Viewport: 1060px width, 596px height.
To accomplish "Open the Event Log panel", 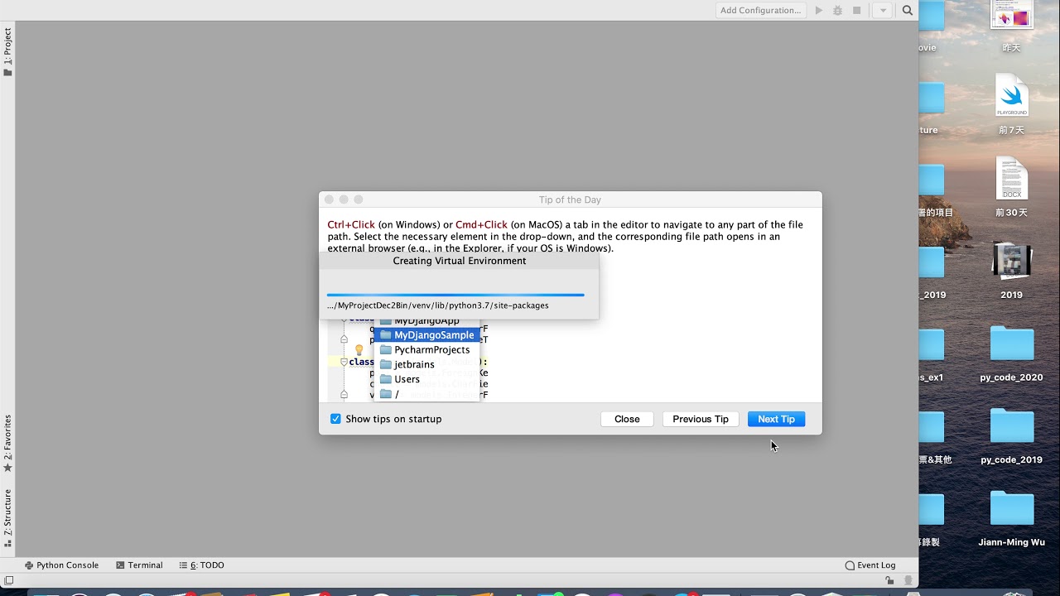I will (x=870, y=565).
